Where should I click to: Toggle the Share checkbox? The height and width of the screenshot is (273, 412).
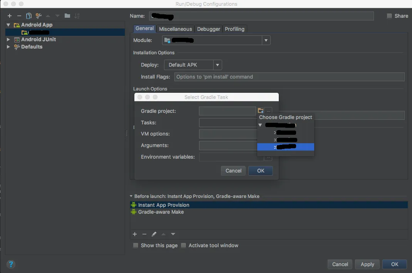pos(389,16)
